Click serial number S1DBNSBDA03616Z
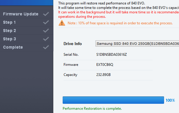The width and height of the screenshot is (179, 113). (x=112, y=55)
